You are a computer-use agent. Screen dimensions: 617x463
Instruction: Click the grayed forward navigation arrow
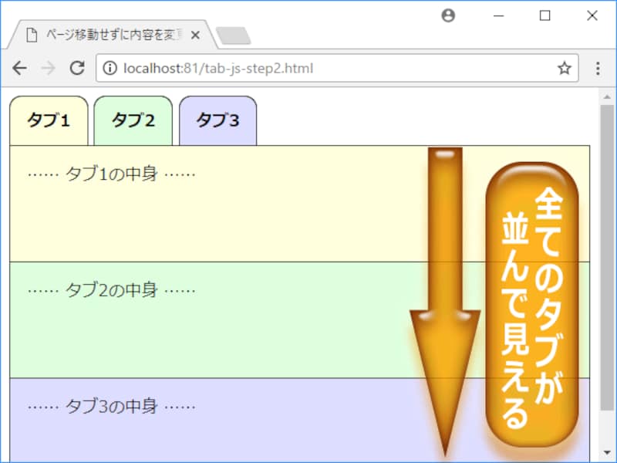pyautogui.click(x=48, y=68)
